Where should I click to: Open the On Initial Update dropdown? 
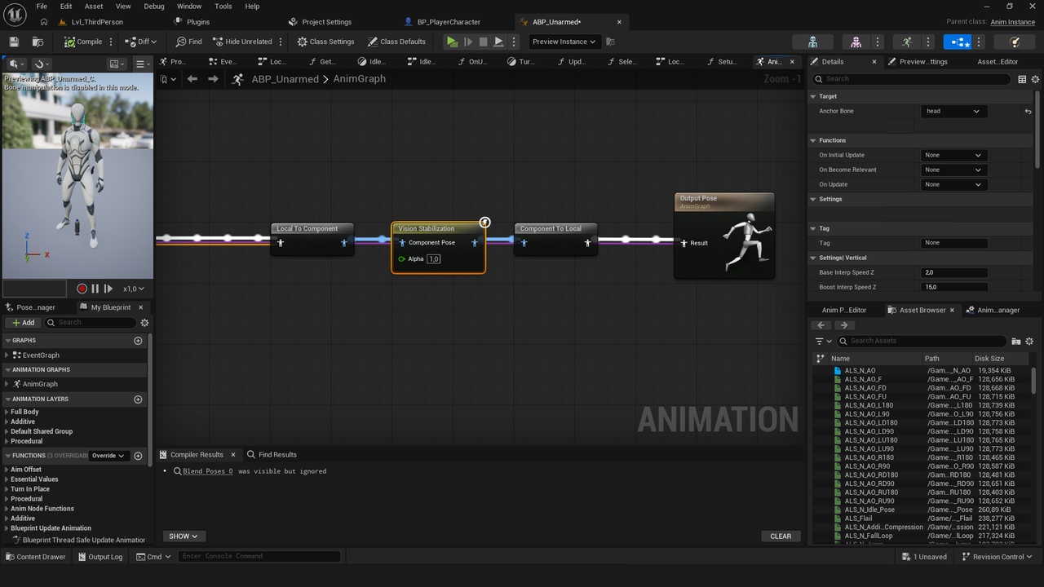tap(953, 155)
